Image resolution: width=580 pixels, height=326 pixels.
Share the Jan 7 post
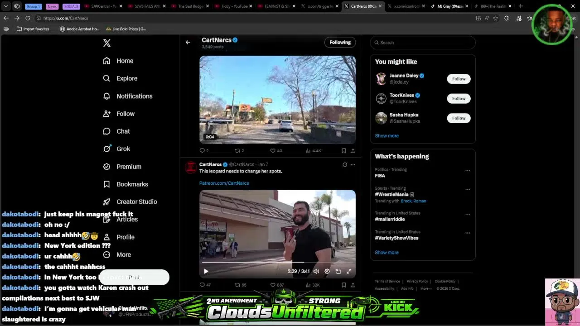pyautogui.click(x=353, y=285)
